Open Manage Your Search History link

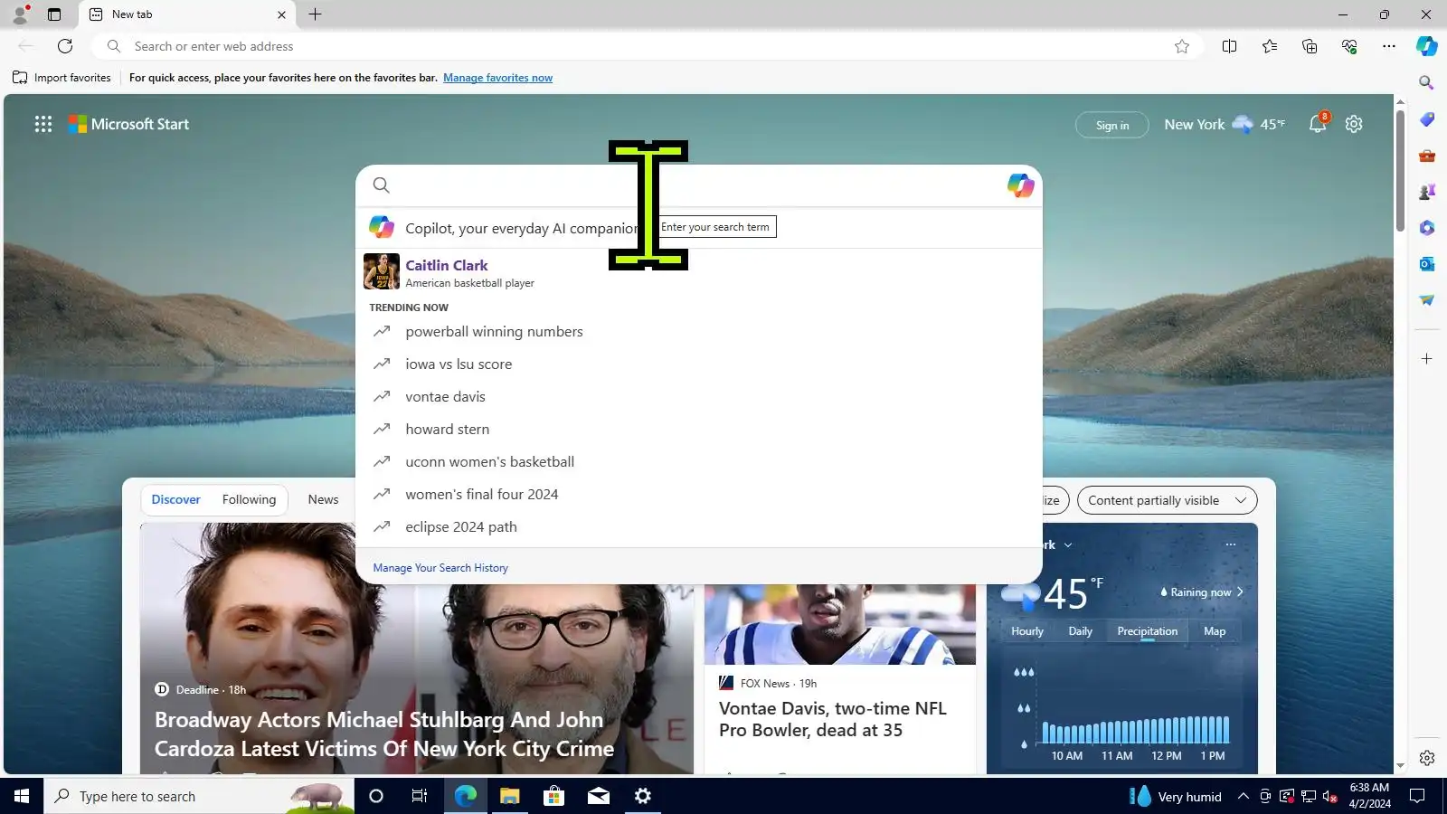tap(440, 568)
